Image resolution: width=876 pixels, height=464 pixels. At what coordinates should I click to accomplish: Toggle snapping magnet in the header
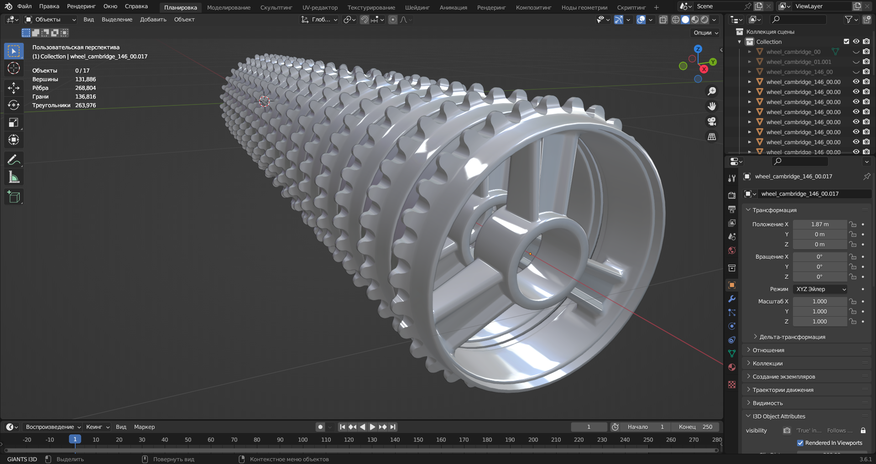coord(364,20)
